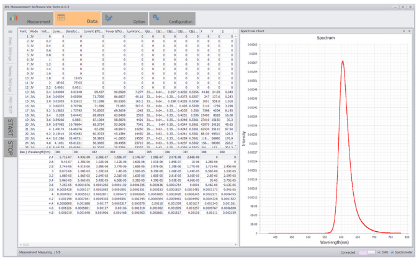Viewport: 419px width, 261px height.
Task: Click the gears icon on Configuration
Action: (x=156, y=17)
